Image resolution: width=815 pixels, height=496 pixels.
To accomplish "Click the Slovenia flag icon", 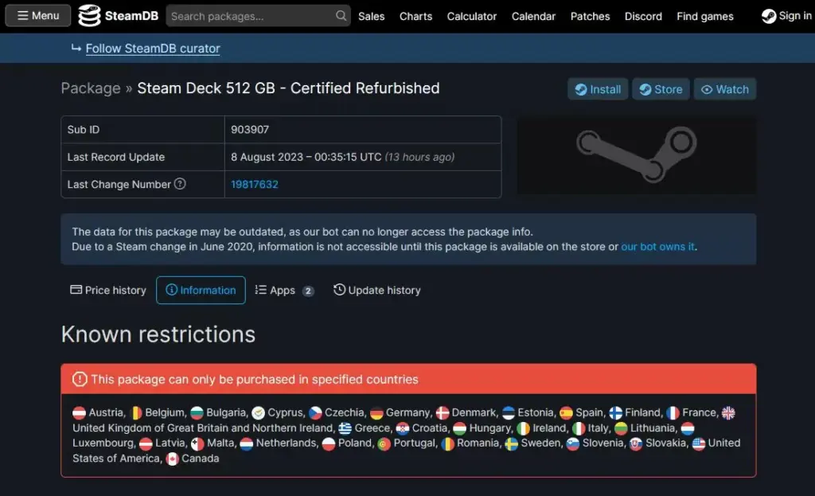I will [573, 444].
